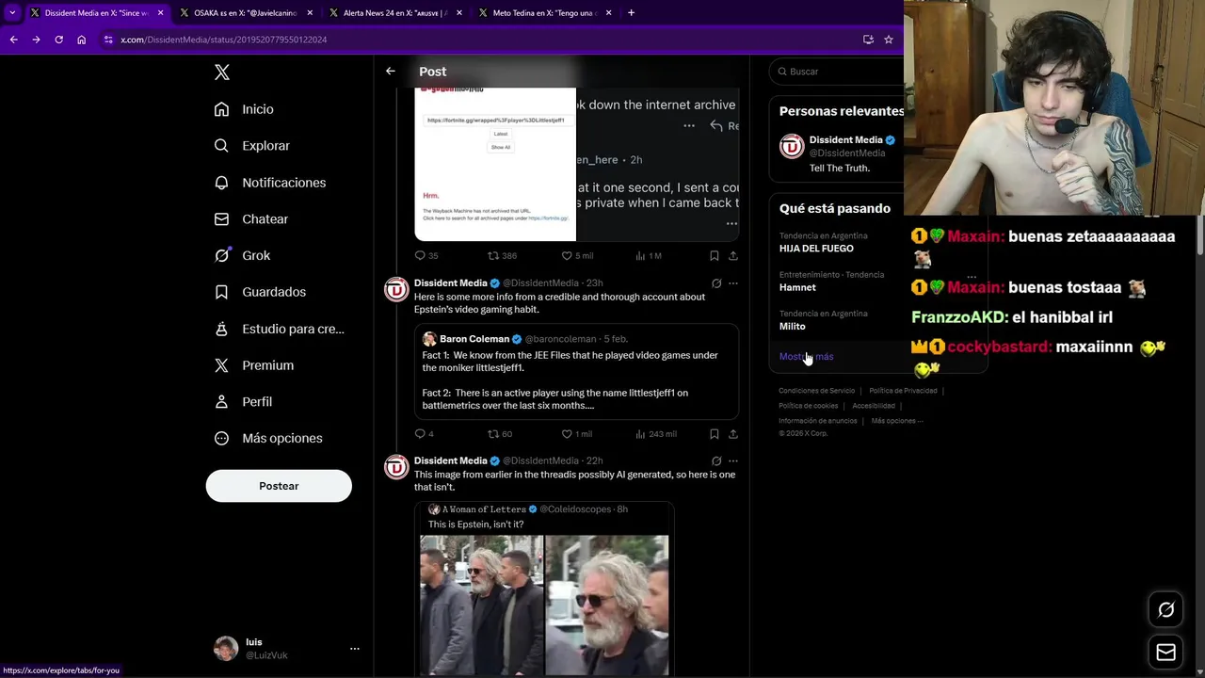Open Notificaciones bell icon
This screenshot has width=1205, height=678.
click(221, 183)
